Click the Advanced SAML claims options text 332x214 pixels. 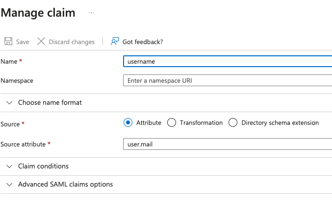65,185
